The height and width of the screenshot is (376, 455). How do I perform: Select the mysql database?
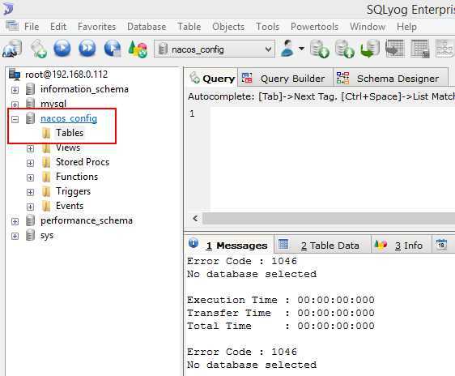pyautogui.click(x=53, y=104)
